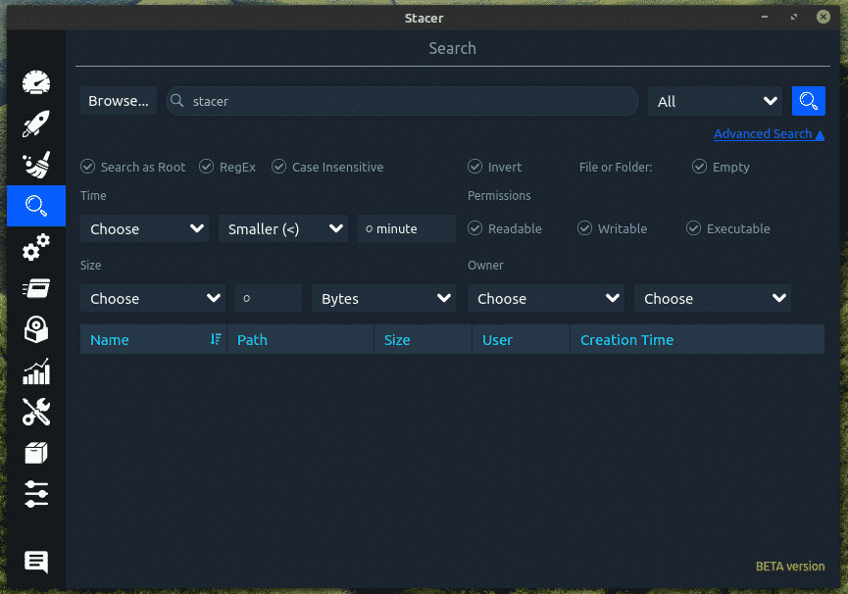
Task: Open the Startup Apps rocket page
Action: pyautogui.click(x=36, y=124)
